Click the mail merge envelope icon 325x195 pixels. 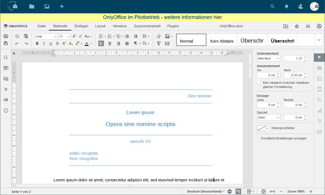167,43
